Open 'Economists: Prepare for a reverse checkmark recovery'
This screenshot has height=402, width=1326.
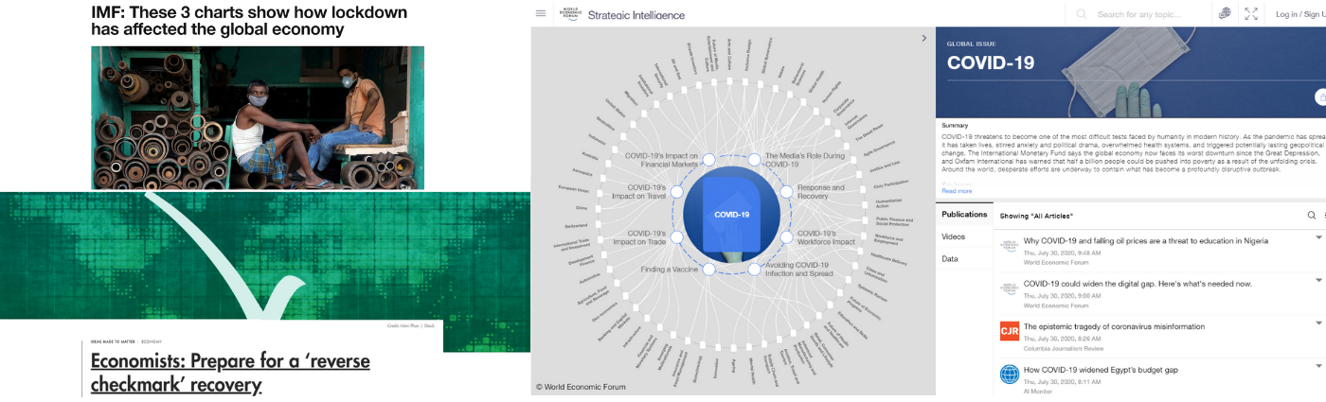(230, 373)
